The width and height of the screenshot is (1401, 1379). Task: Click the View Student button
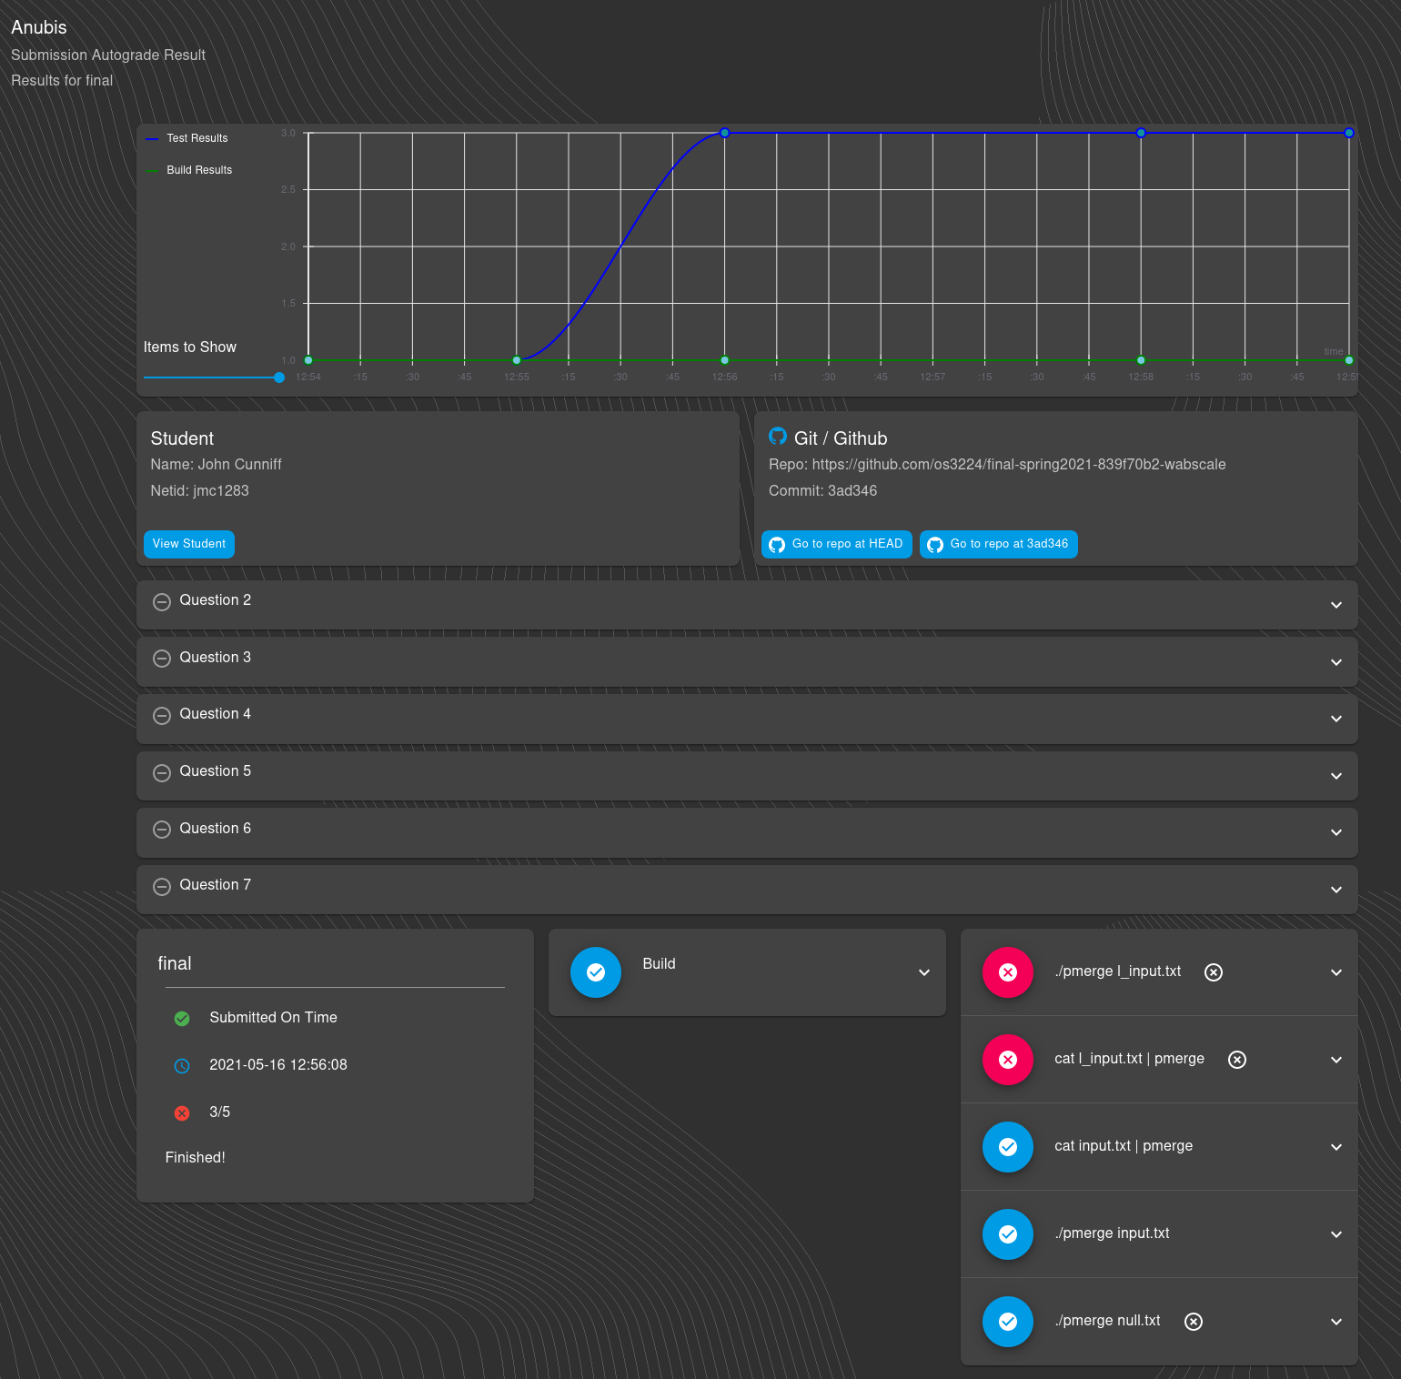[x=188, y=543]
